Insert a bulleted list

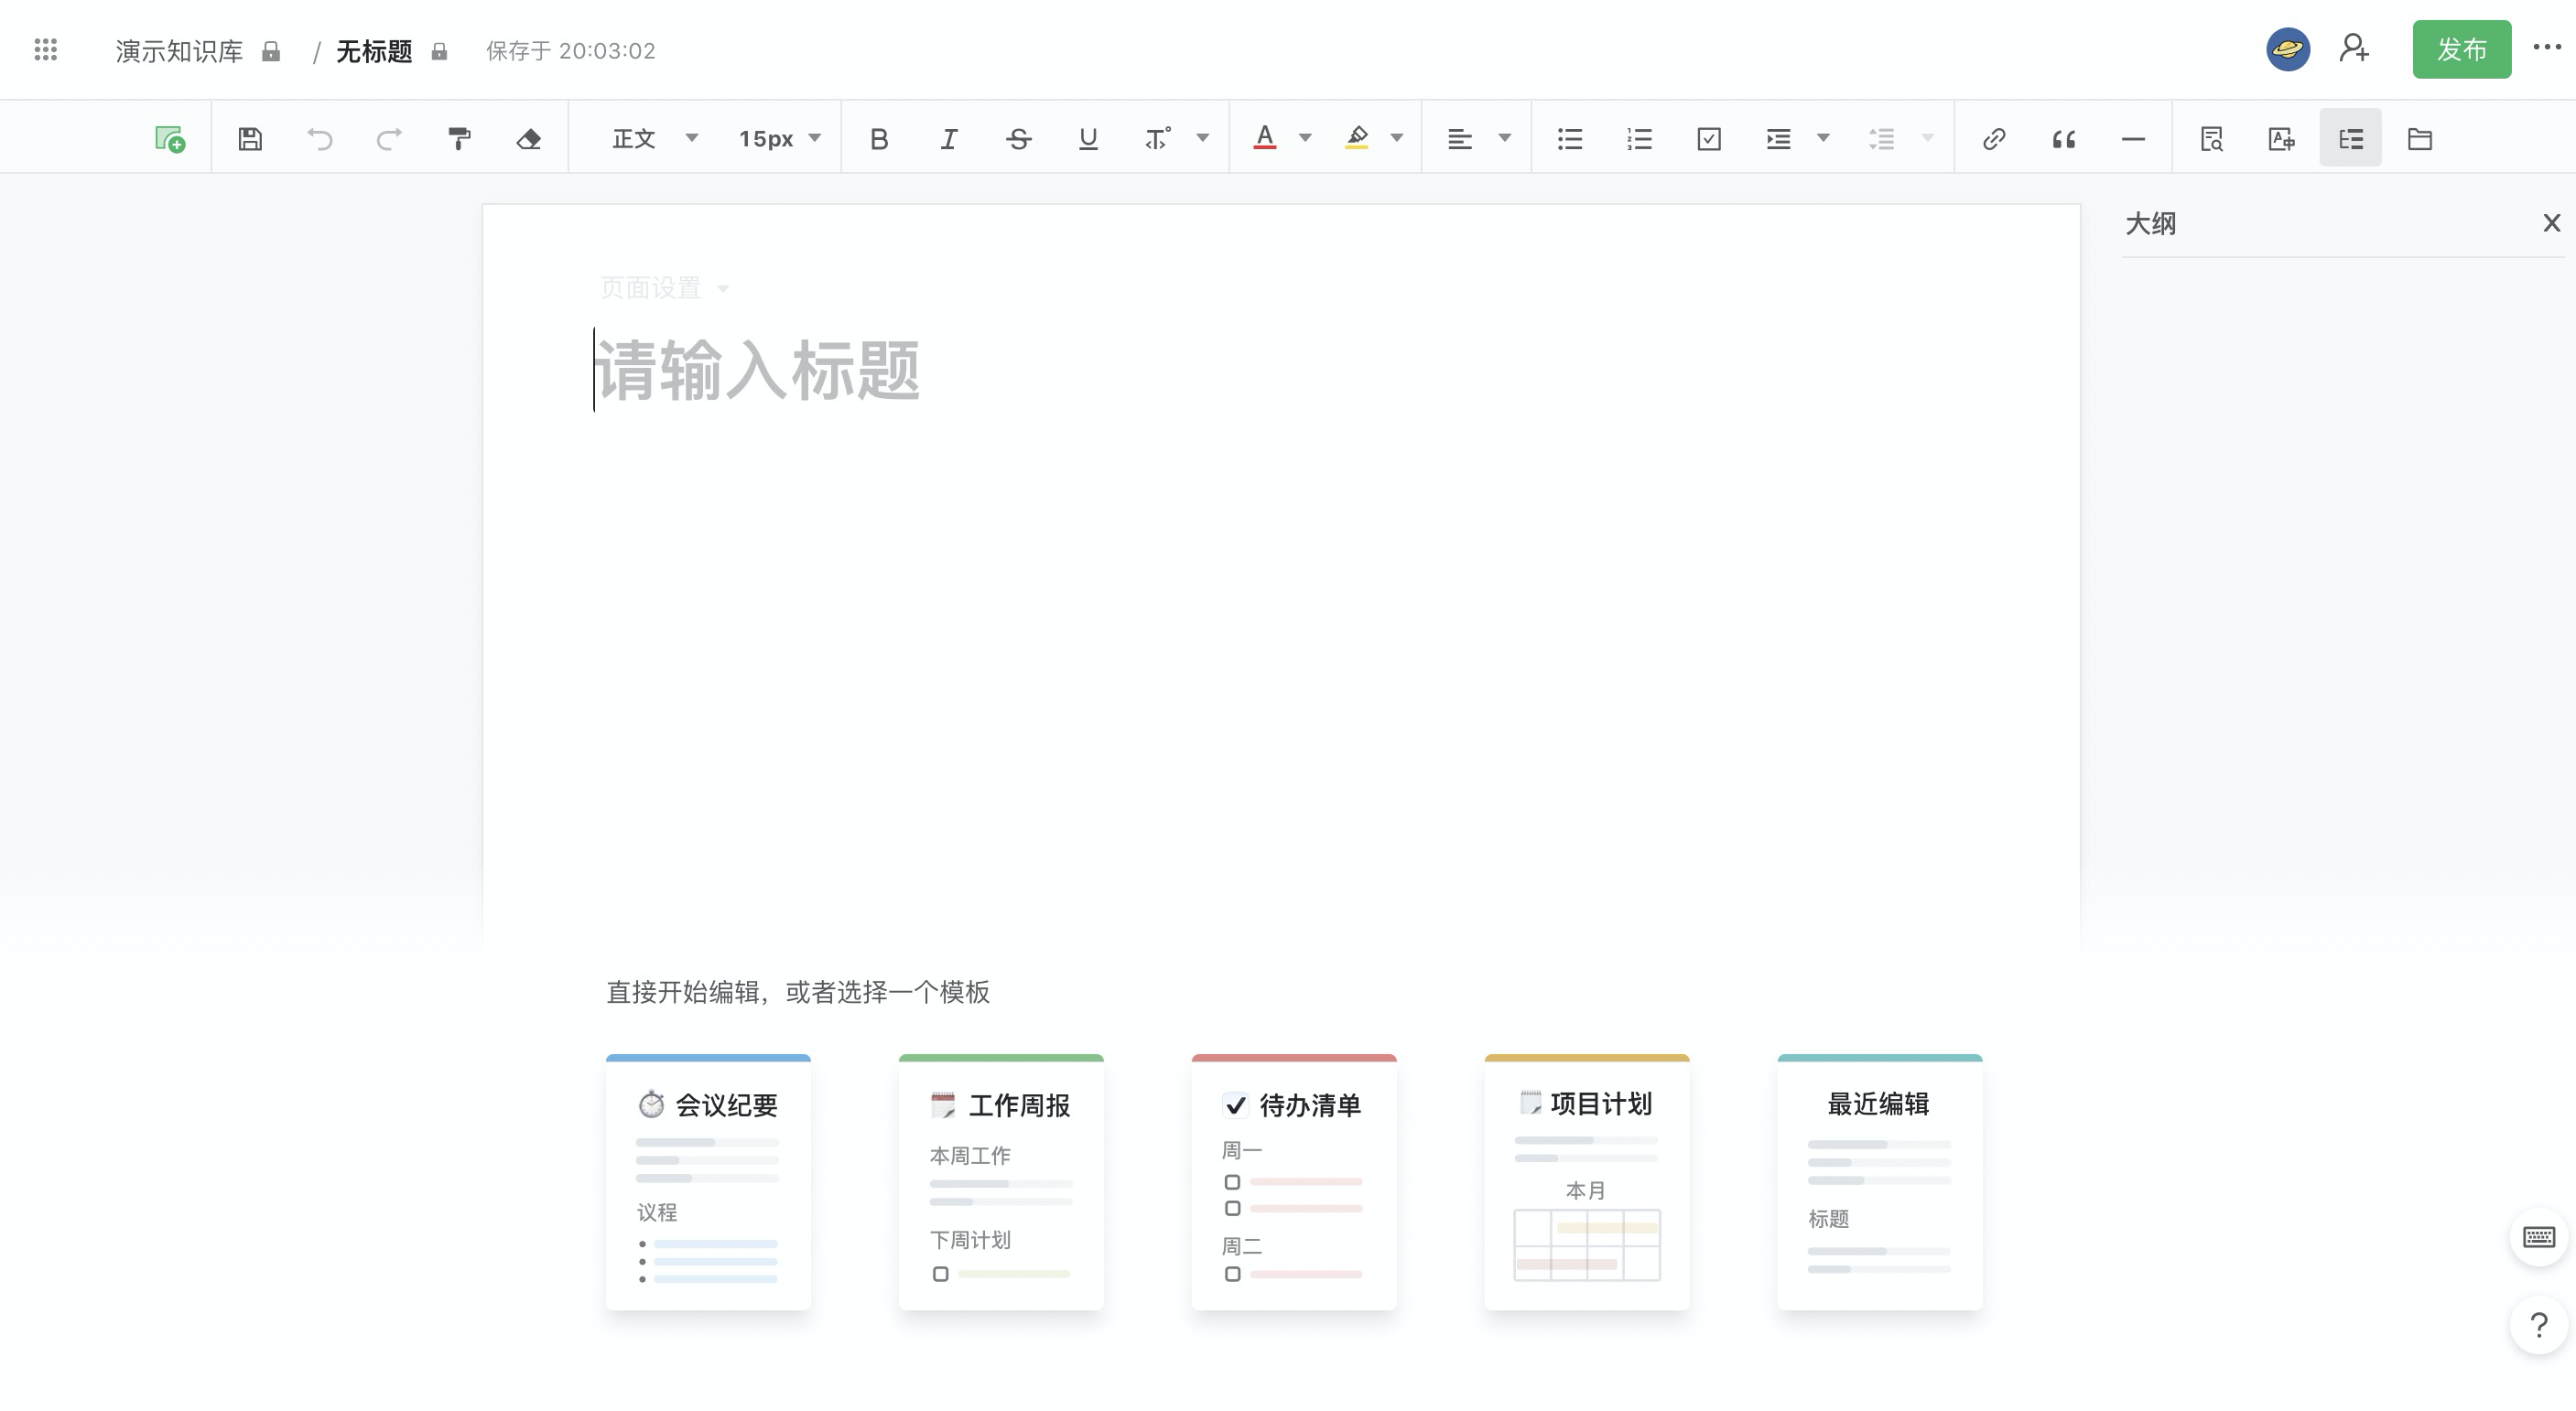(1570, 139)
